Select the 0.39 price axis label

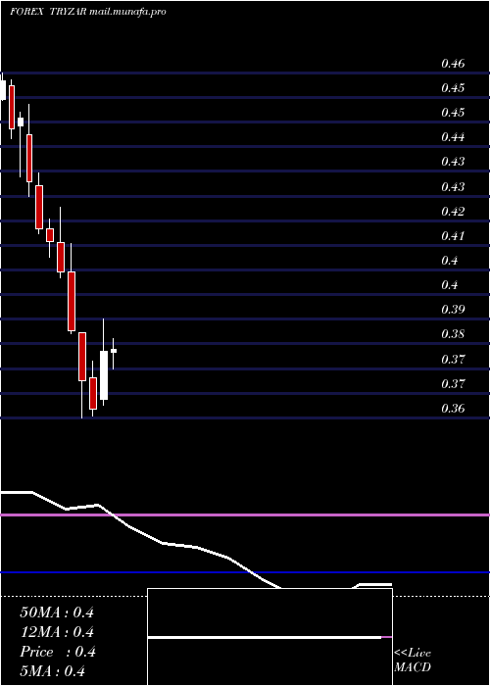click(453, 310)
